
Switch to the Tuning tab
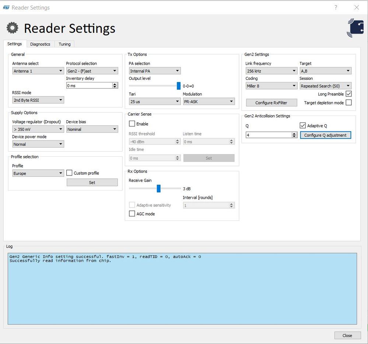[x=64, y=44]
